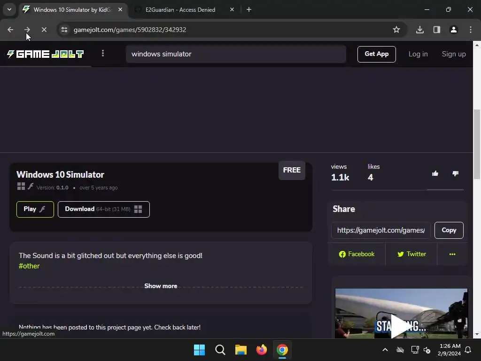This screenshot has width=481, height=361.
Task: Like the game with thumbs up
Action: pyautogui.click(x=435, y=174)
